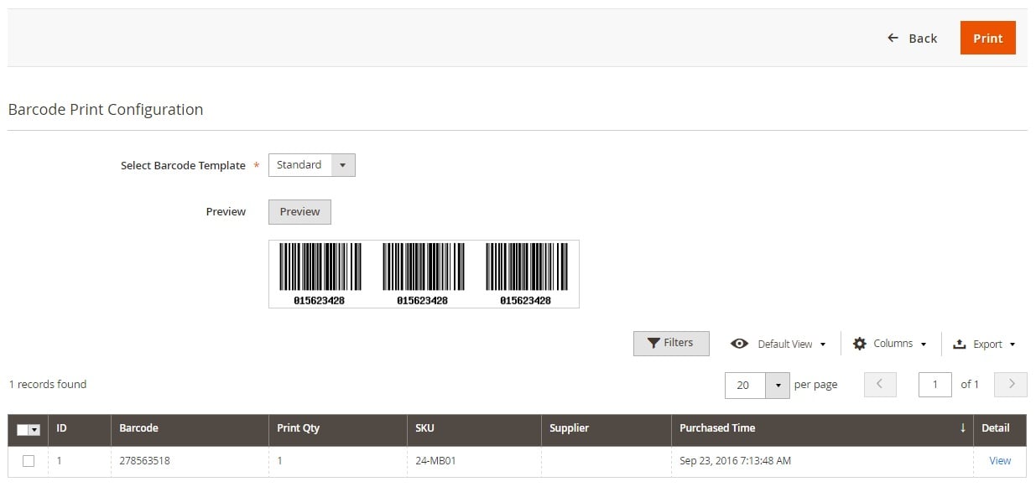Image resolution: width=1036 pixels, height=487 pixels.
Task: Sort by the Purchased Time column header
Action: pyautogui.click(x=822, y=428)
